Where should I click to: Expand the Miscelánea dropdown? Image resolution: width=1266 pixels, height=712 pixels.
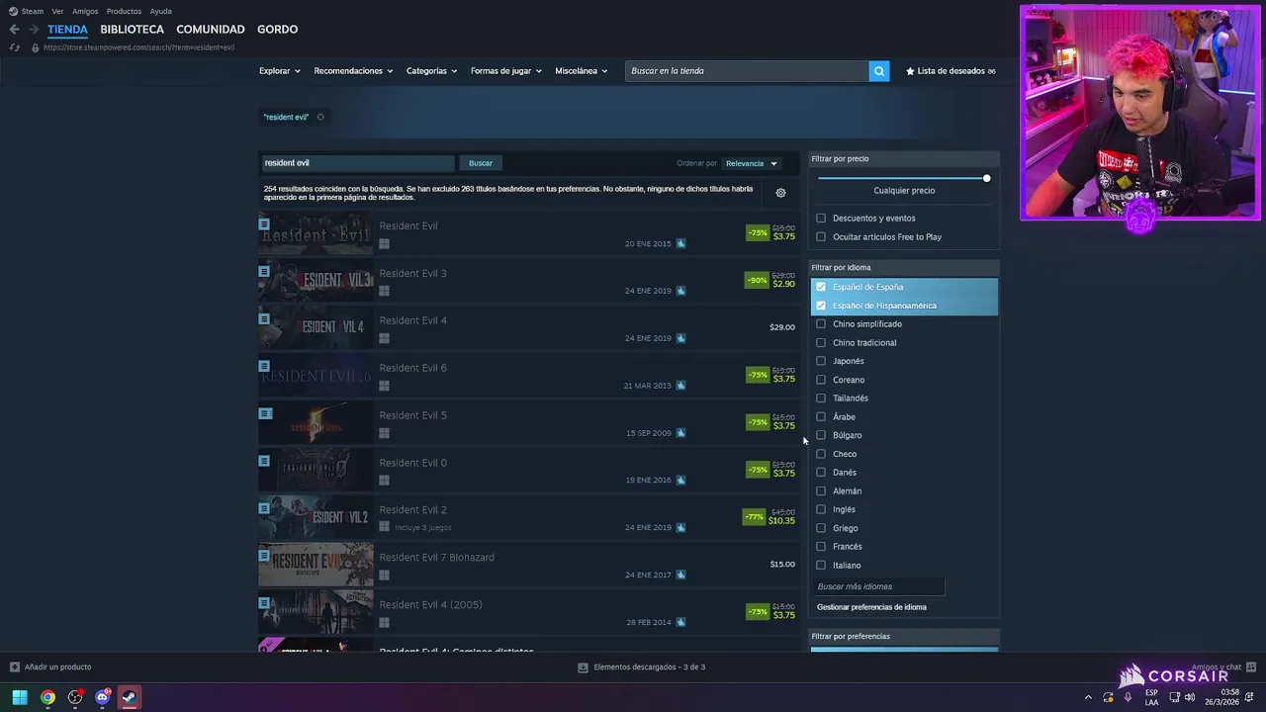[x=582, y=71]
